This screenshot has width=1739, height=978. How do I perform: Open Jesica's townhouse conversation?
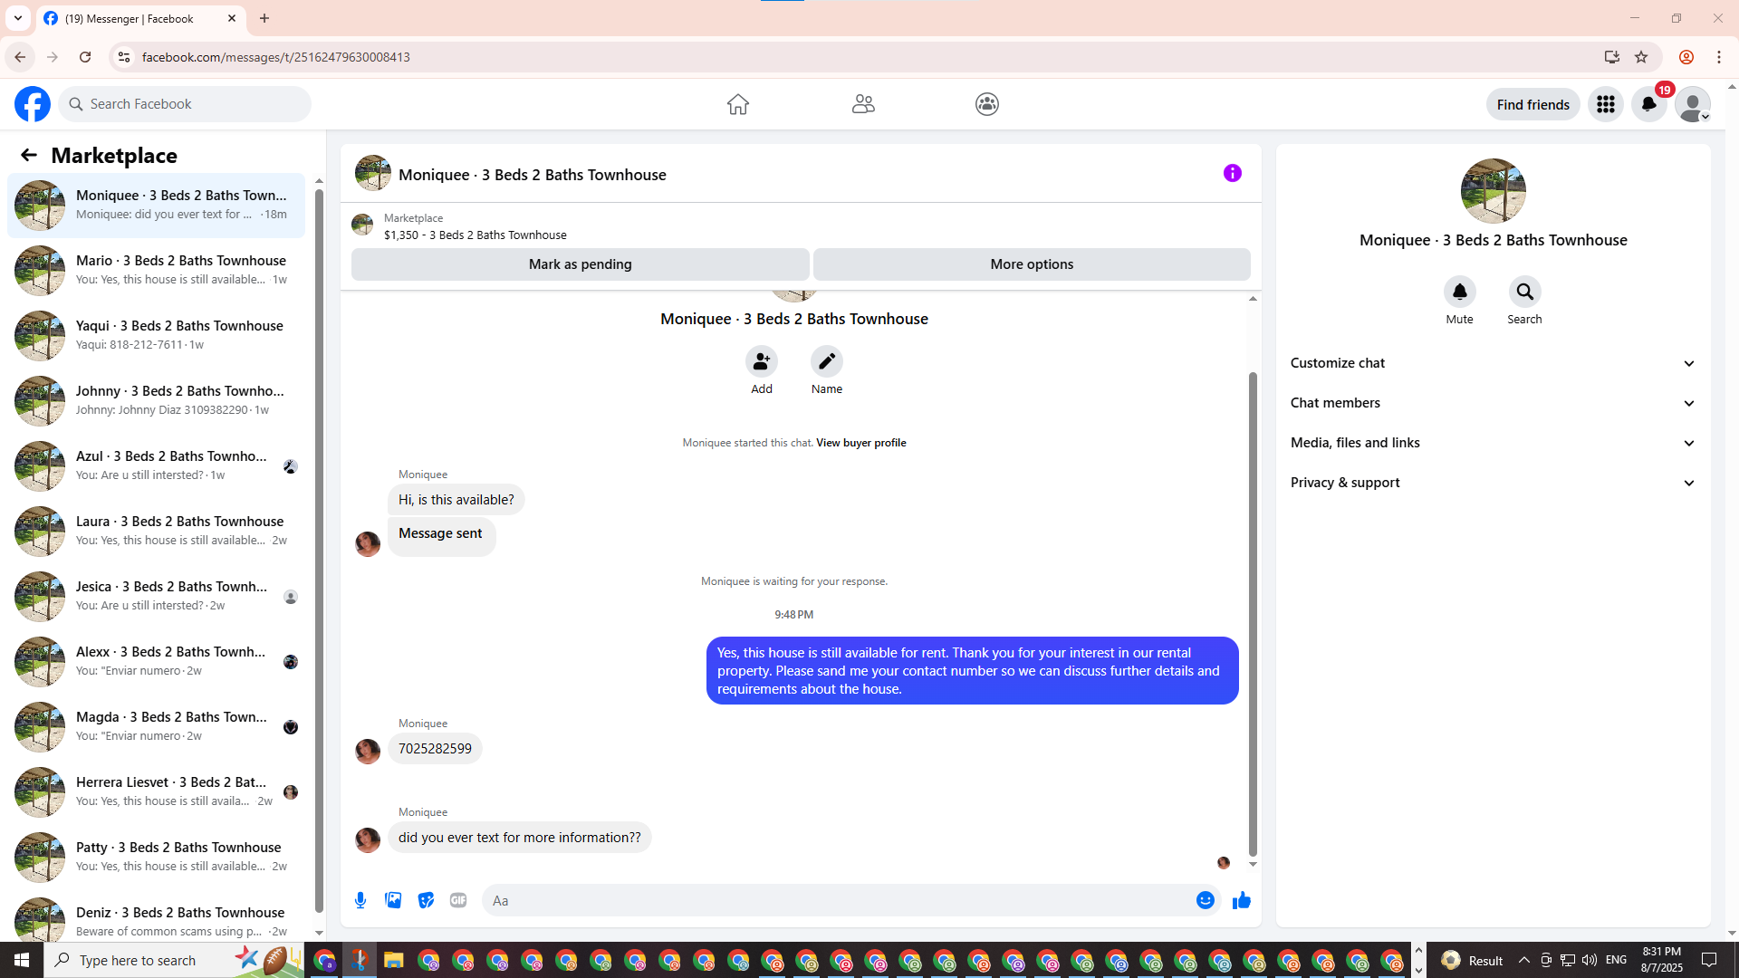(157, 596)
